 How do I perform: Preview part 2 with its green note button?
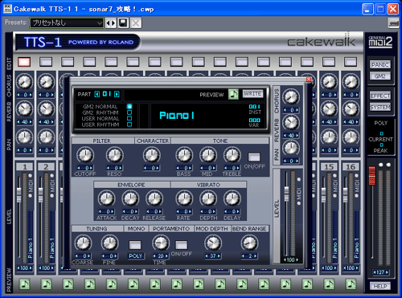[x=46, y=284]
